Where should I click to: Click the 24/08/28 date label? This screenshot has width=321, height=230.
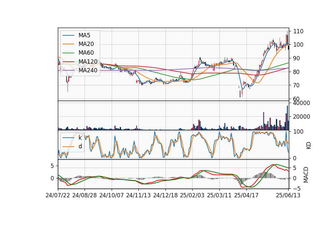click(x=85, y=195)
